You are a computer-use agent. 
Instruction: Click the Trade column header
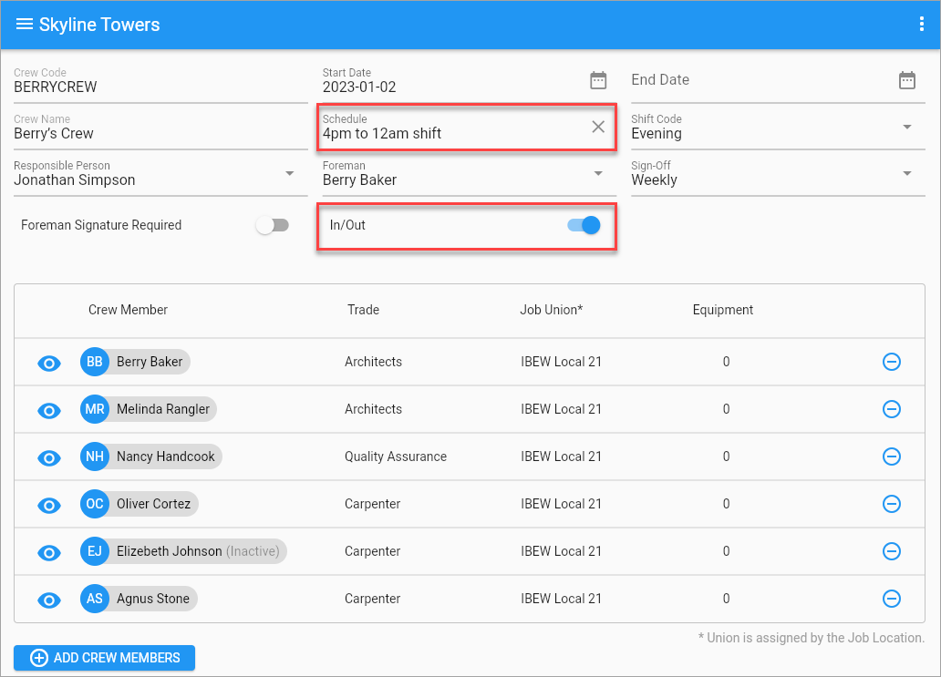(363, 310)
